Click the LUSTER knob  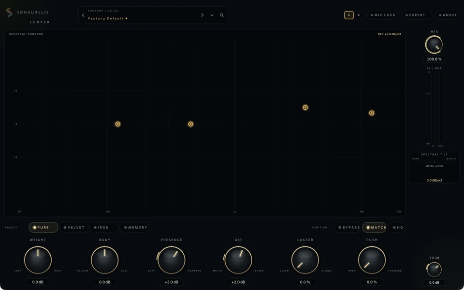click(305, 260)
